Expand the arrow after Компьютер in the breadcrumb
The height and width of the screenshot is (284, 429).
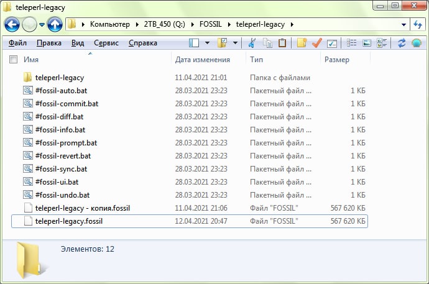[137, 25]
